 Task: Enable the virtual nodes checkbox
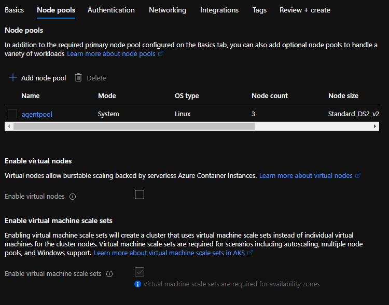(139, 195)
